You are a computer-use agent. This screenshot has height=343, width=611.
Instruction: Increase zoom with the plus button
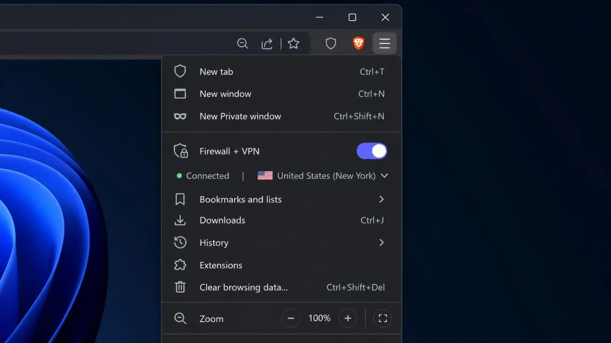click(x=348, y=319)
